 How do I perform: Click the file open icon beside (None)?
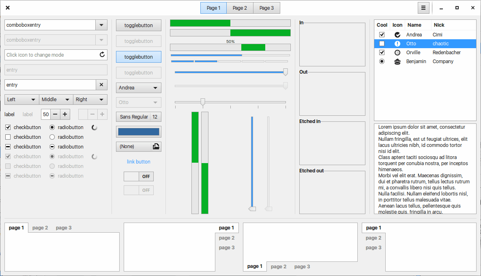click(156, 146)
